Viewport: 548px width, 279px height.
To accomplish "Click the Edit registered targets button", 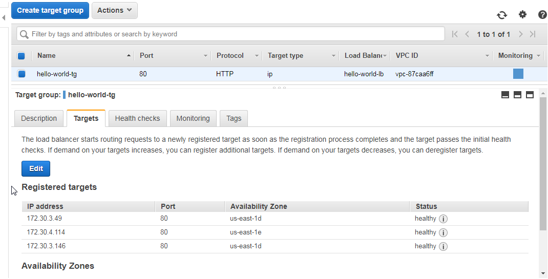I will [36, 168].
